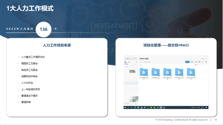Open PowerPoint icon on the taskbar
Image resolution: width=223 pixels, height=125 pixels.
(x=164, y=108)
